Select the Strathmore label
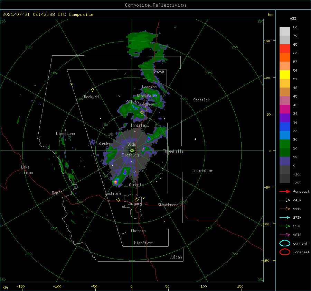This screenshot has width=311, height=291. 168,205
